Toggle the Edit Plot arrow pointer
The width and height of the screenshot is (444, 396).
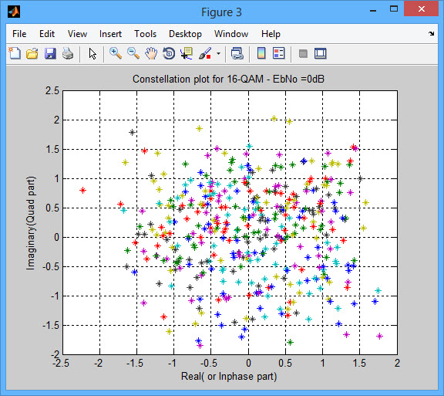(92, 53)
